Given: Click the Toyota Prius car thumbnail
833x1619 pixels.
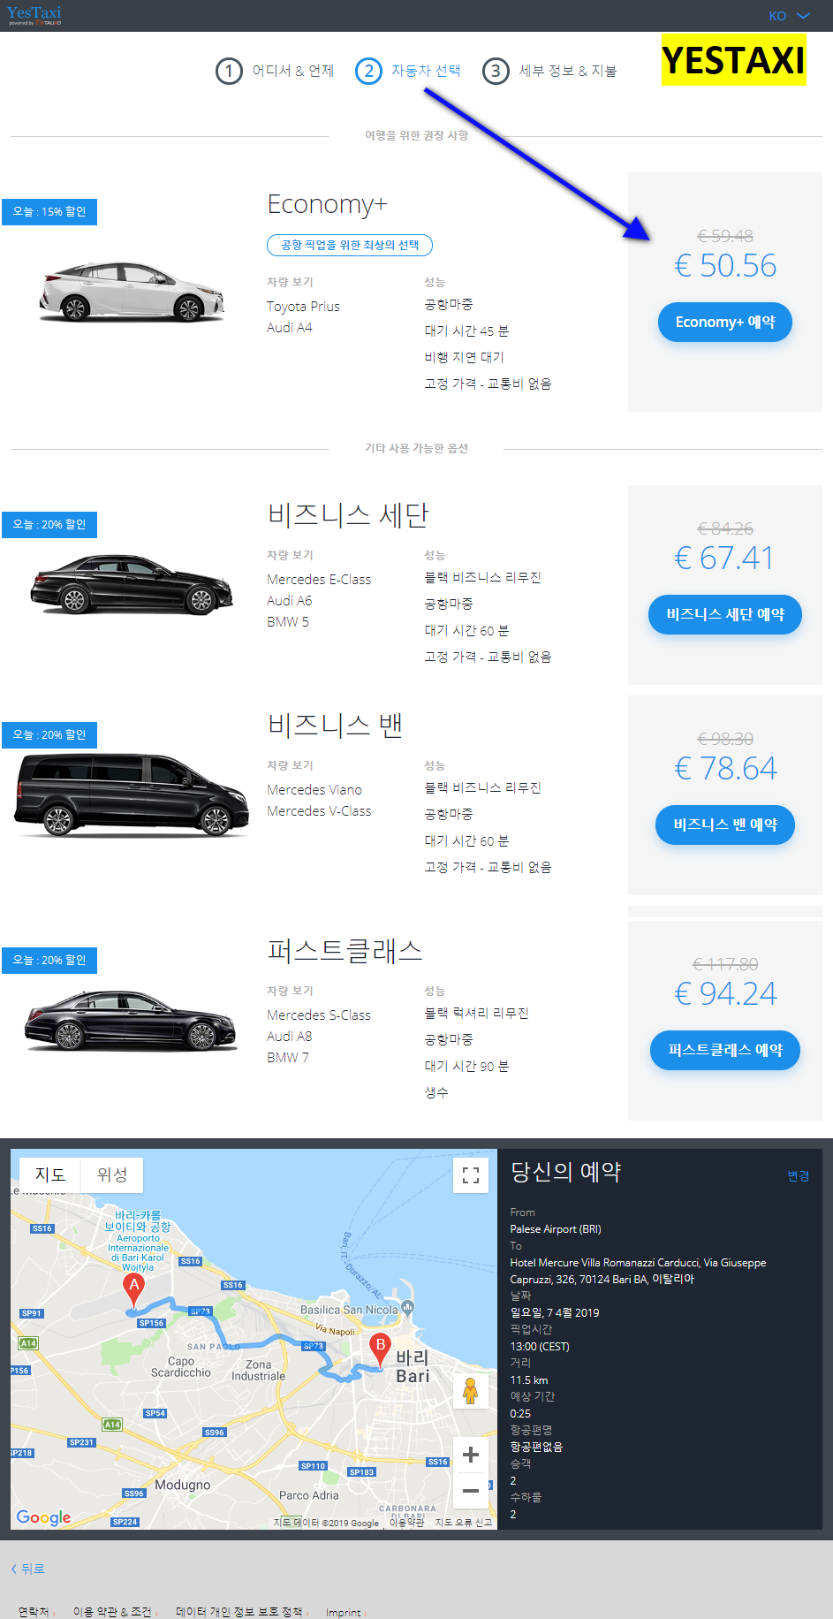Looking at the screenshot, I should click(132, 292).
